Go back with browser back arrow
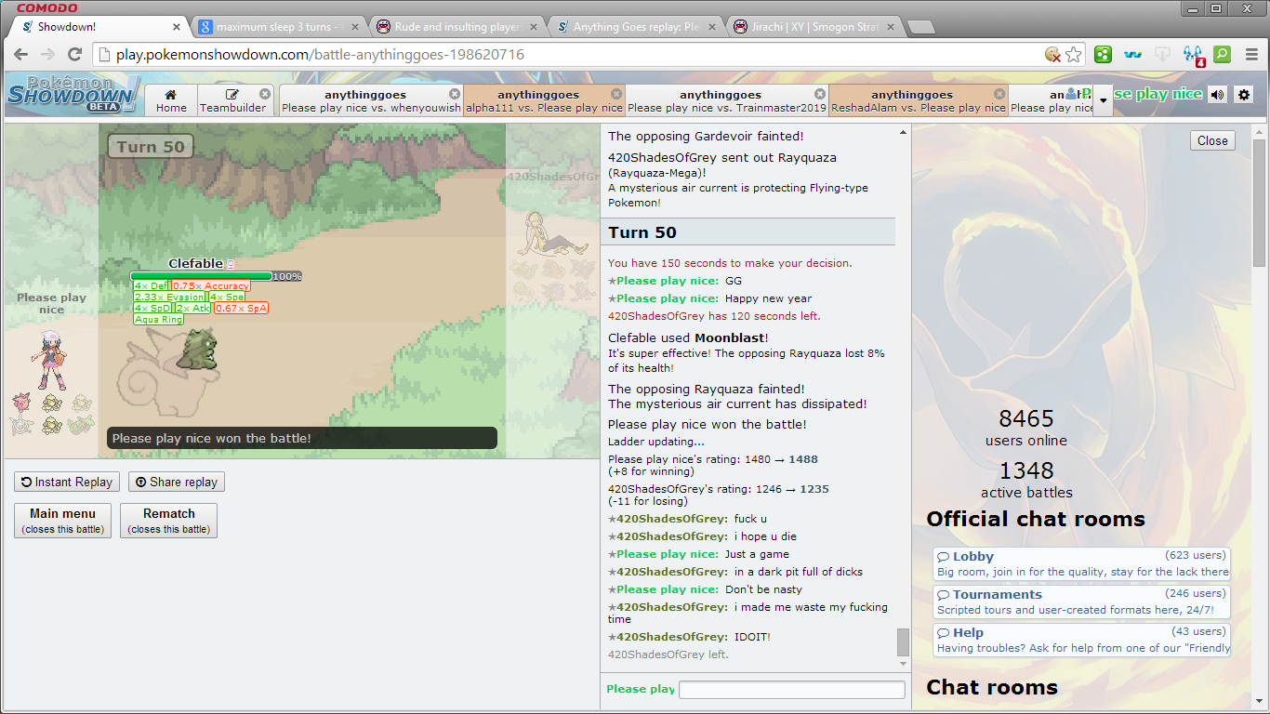1270x714 pixels. click(20, 55)
